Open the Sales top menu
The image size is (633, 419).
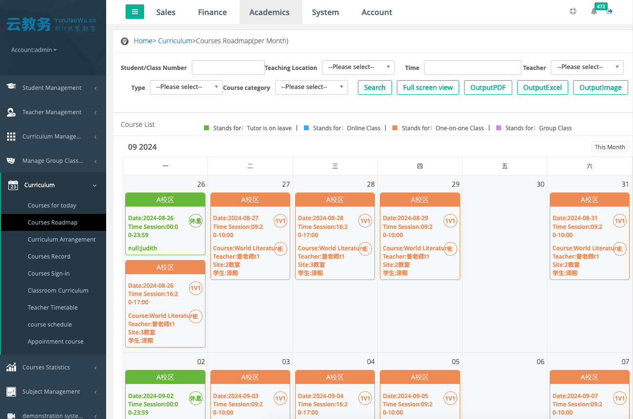(x=166, y=12)
